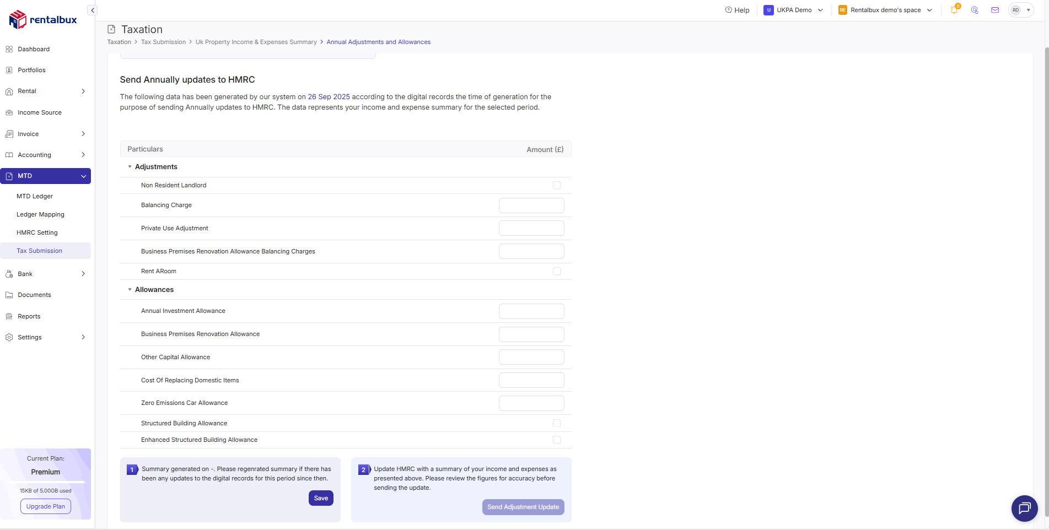This screenshot has height=530, width=1049.
Task: Click the notification bell icon
Action: click(x=954, y=10)
